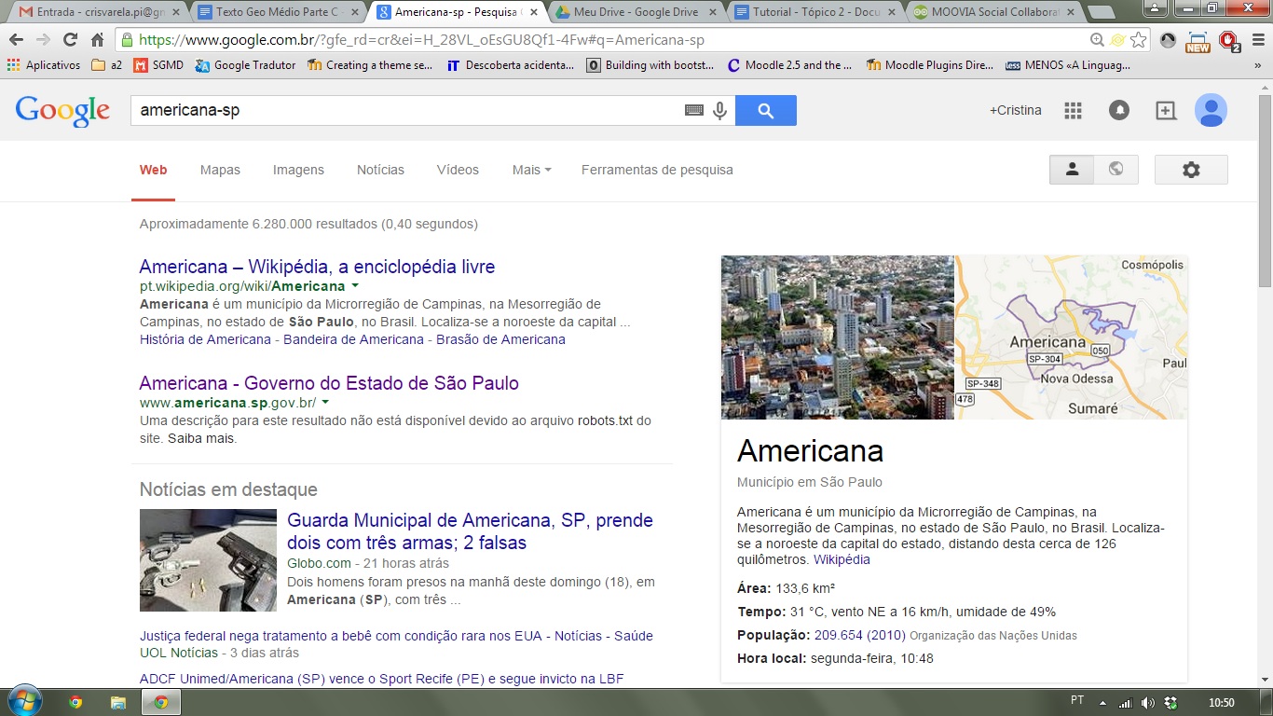Image resolution: width=1273 pixels, height=716 pixels.
Task: Click population 209.654 (2010) link
Action: pyautogui.click(x=860, y=635)
